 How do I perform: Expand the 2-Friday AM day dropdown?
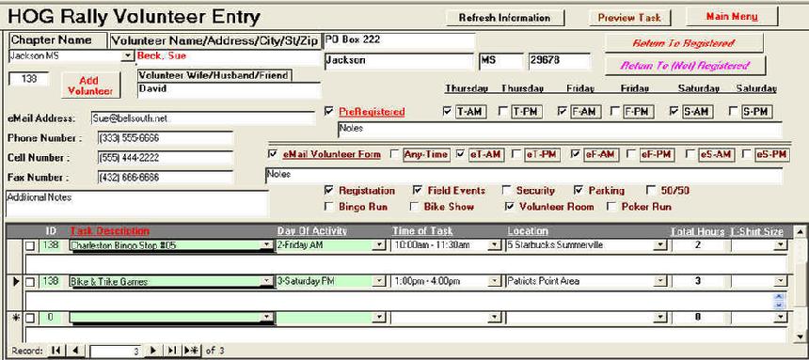pos(380,245)
